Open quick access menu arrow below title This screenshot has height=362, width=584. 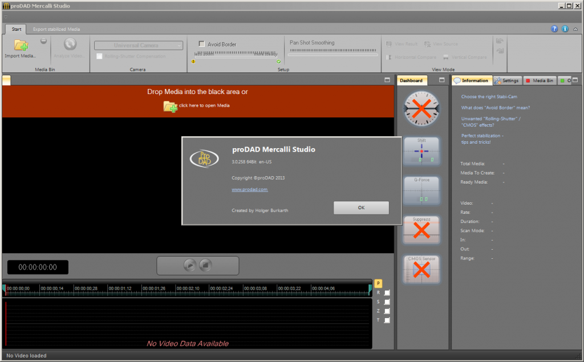tap(6, 17)
